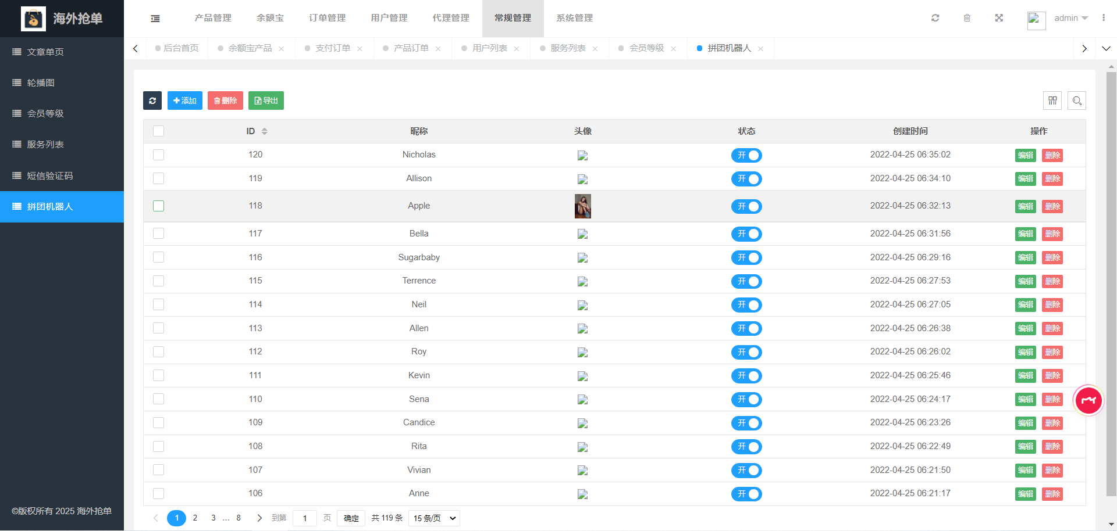This screenshot has width=1117, height=531.
Task: Close the 拼团机器人 tab
Action: (x=761, y=49)
